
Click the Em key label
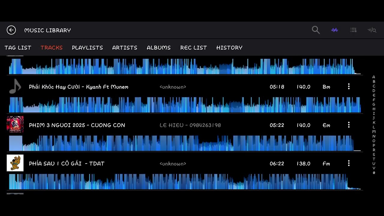tap(326, 125)
